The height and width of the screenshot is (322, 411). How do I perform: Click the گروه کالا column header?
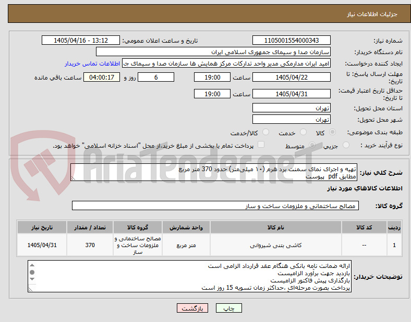tap(138, 227)
